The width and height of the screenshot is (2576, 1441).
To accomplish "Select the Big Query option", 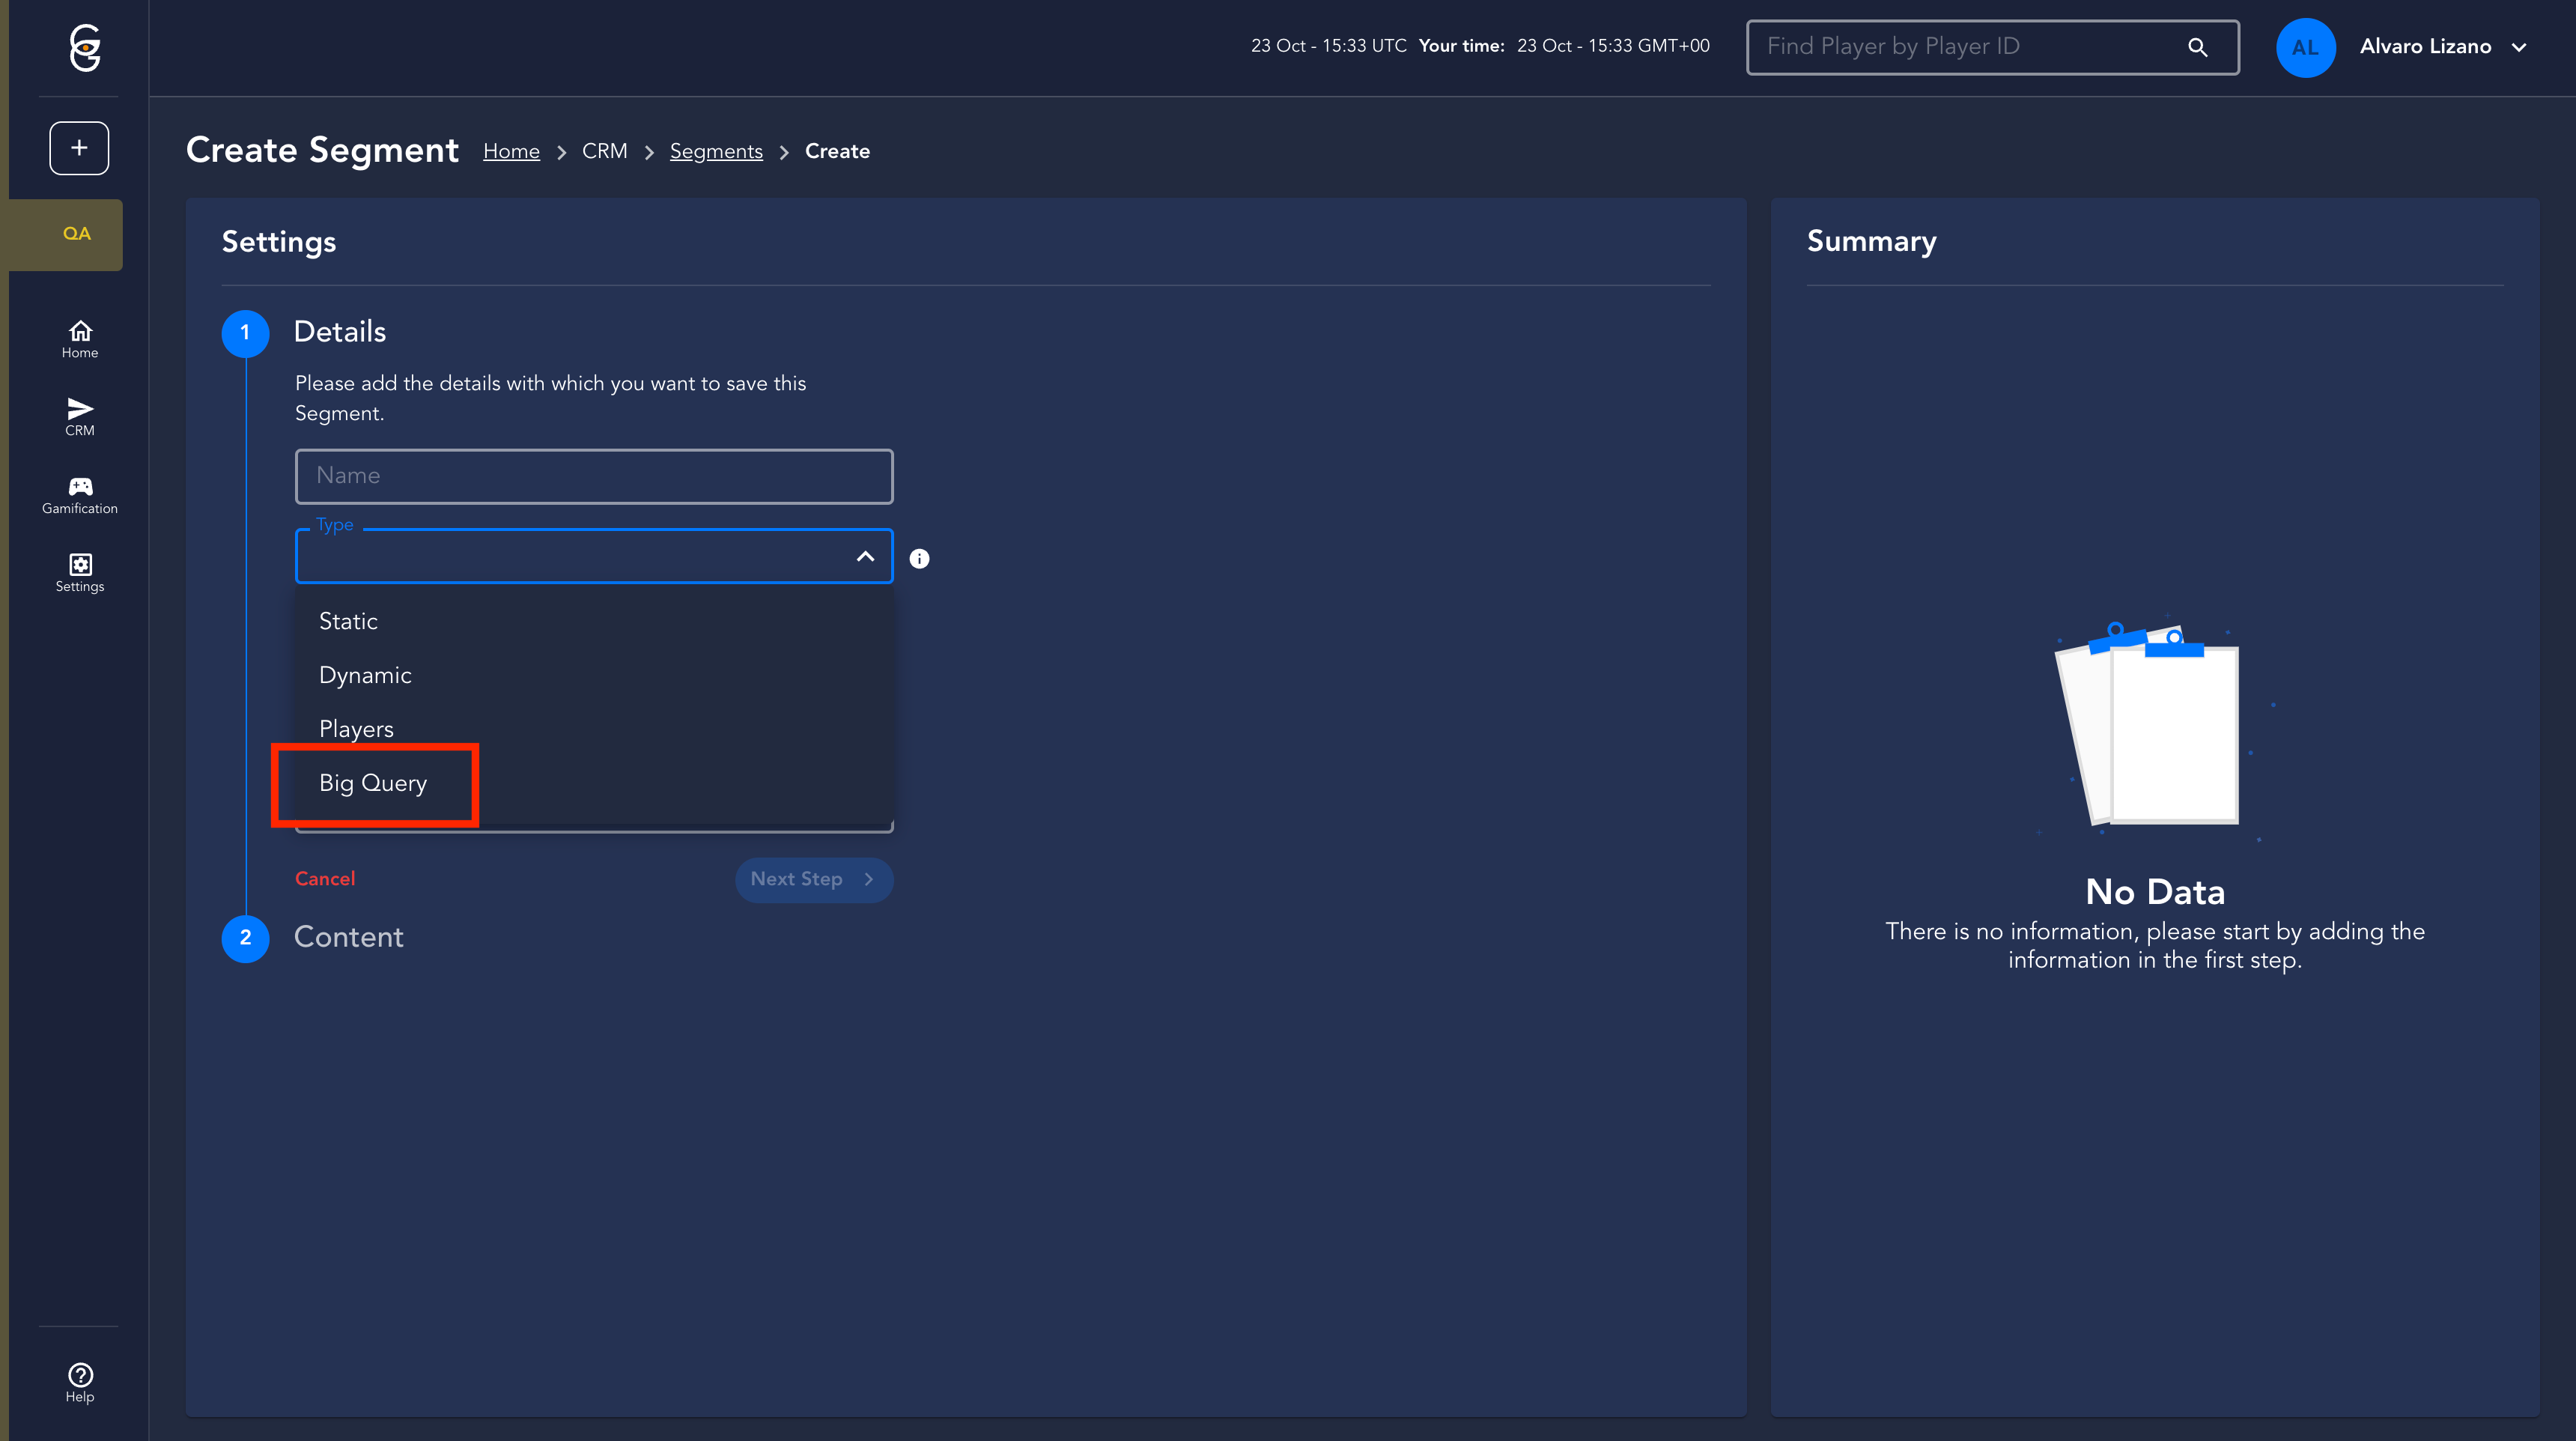I will 373,783.
